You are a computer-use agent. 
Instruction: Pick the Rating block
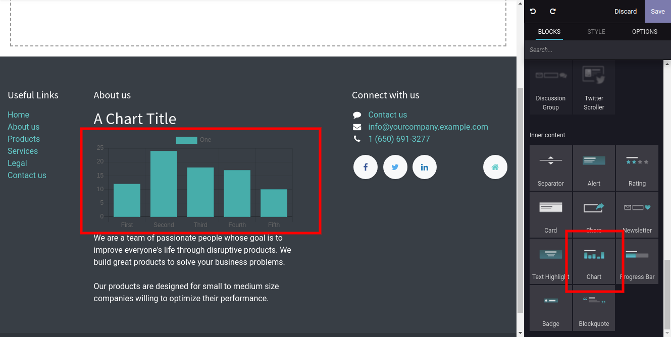[x=637, y=168]
